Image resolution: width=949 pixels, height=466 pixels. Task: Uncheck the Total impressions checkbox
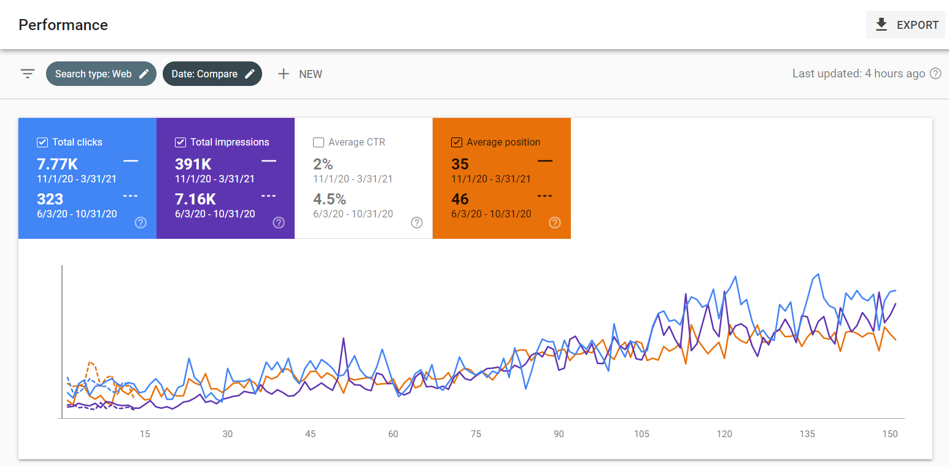click(180, 142)
